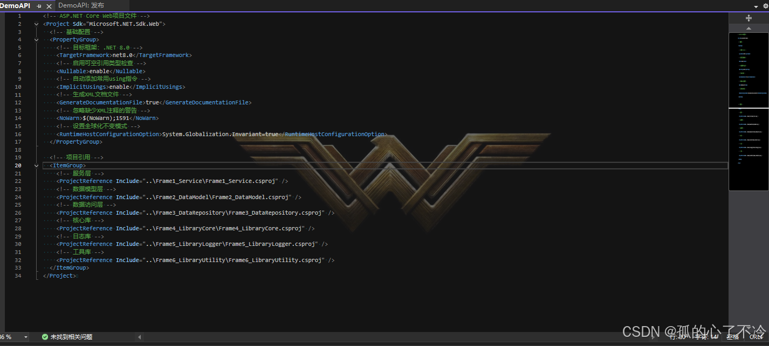Click the closing </ItemGroup> tag
The width and height of the screenshot is (769, 346).
tap(69, 267)
